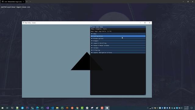Viewport: 195px width, 110px height.
Task: Open a new terminal tab with plus
Action: [27, 2]
